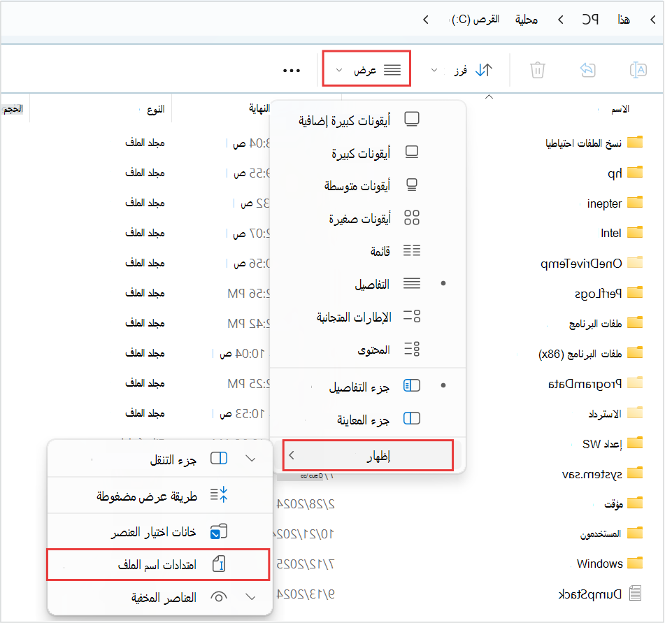Expand breadcrumb chevron before محلية
The width and height of the screenshot is (665, 623).
[x=561, y=20]
